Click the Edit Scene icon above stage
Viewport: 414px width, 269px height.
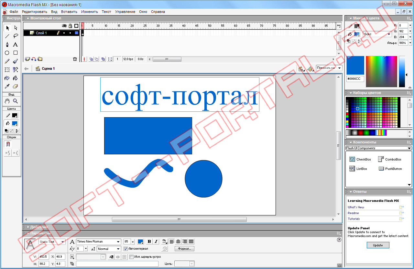point(301,68)
